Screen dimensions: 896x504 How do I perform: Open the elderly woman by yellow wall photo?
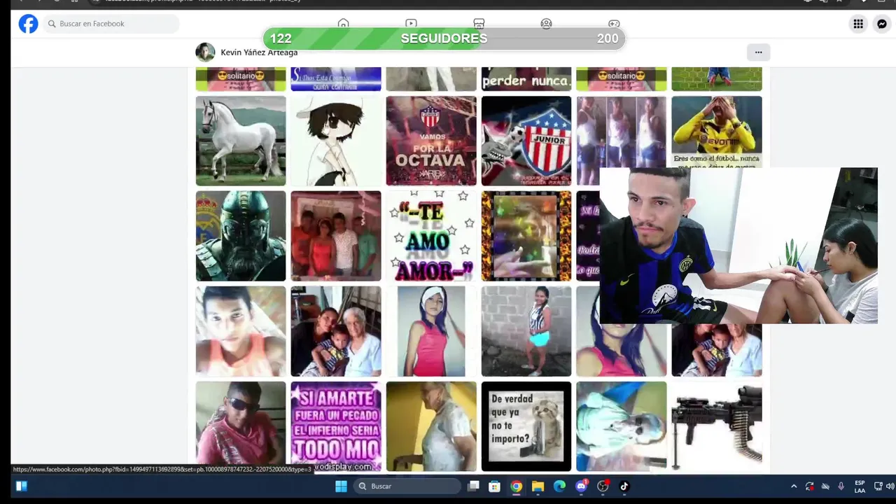click(x=431, y=426)
